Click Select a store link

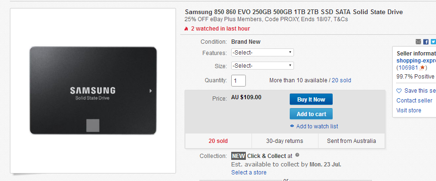point(249,173)
